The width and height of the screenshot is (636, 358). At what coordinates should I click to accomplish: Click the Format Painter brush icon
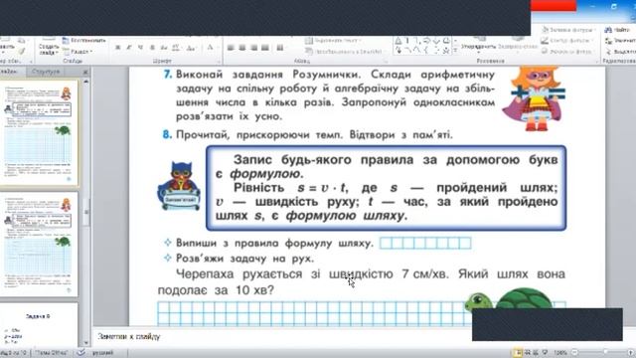[x=22, y=52]
